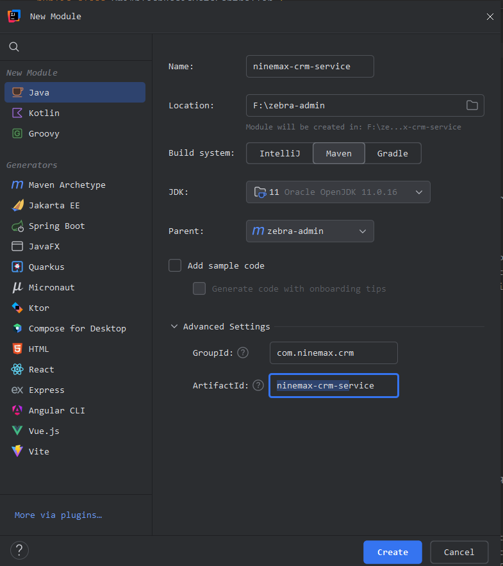Screen dimensions: 503x566
Task: Collapse the Advanced Settings section
Action: [174, 326]
